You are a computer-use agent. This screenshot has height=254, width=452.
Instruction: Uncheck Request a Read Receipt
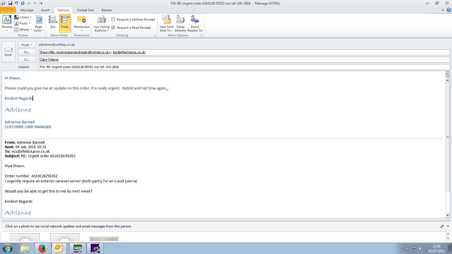(x=113, y=28)
